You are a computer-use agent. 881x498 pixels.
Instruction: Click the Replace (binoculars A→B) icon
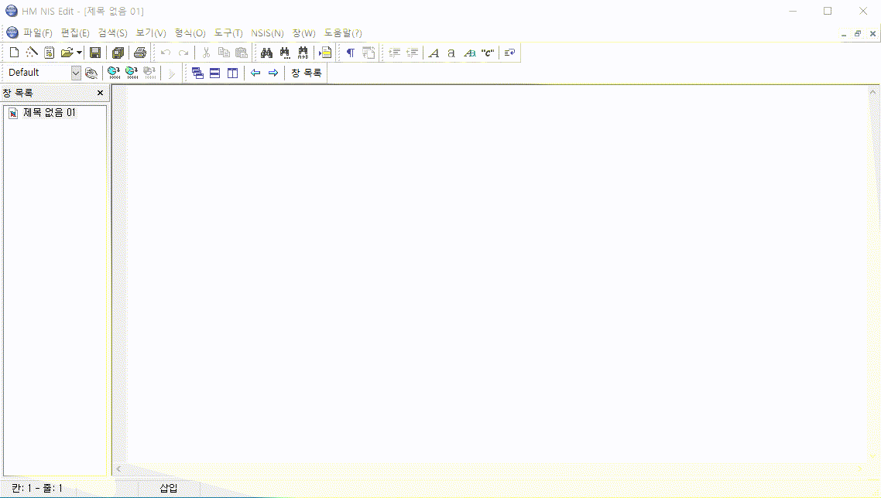303,53
